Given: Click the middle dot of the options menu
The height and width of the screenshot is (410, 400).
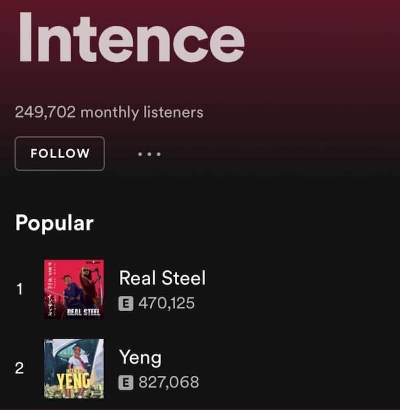Looking at the screenshot, I should click(x=149, y=154).
